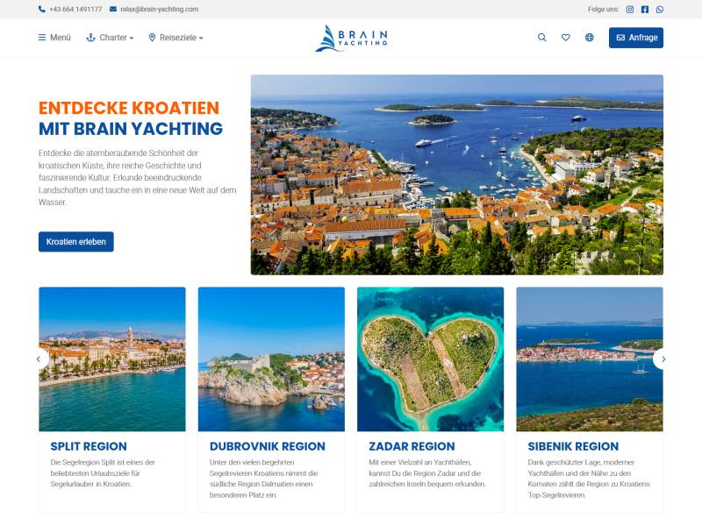Open the Dubrovnik Region photo
The width and height of the screenshot is (702, 526).
point(271,359)
